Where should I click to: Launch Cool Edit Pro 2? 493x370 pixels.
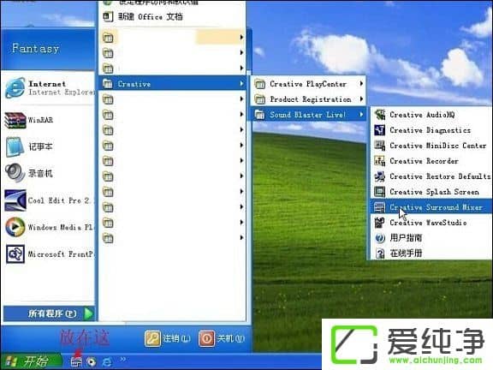point(48,200)
